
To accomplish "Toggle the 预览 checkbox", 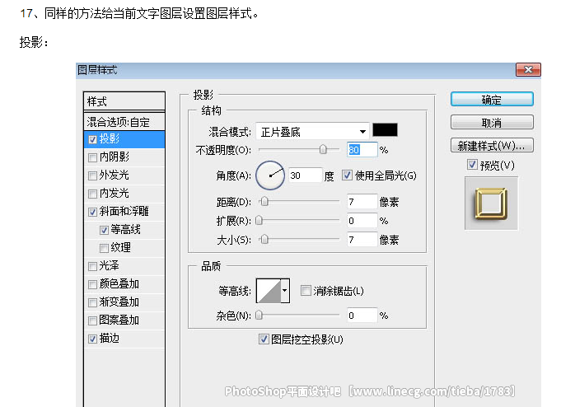I will (471, 165).
